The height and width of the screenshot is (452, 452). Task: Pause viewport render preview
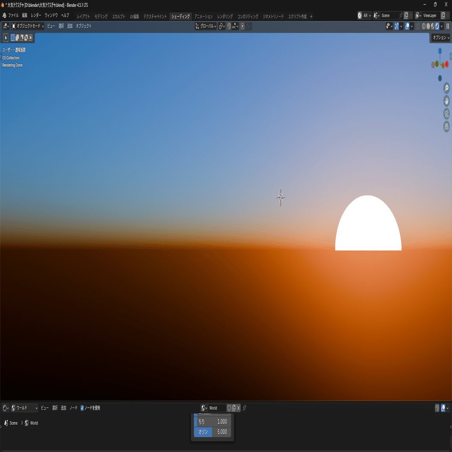click(x=448, y=26)
